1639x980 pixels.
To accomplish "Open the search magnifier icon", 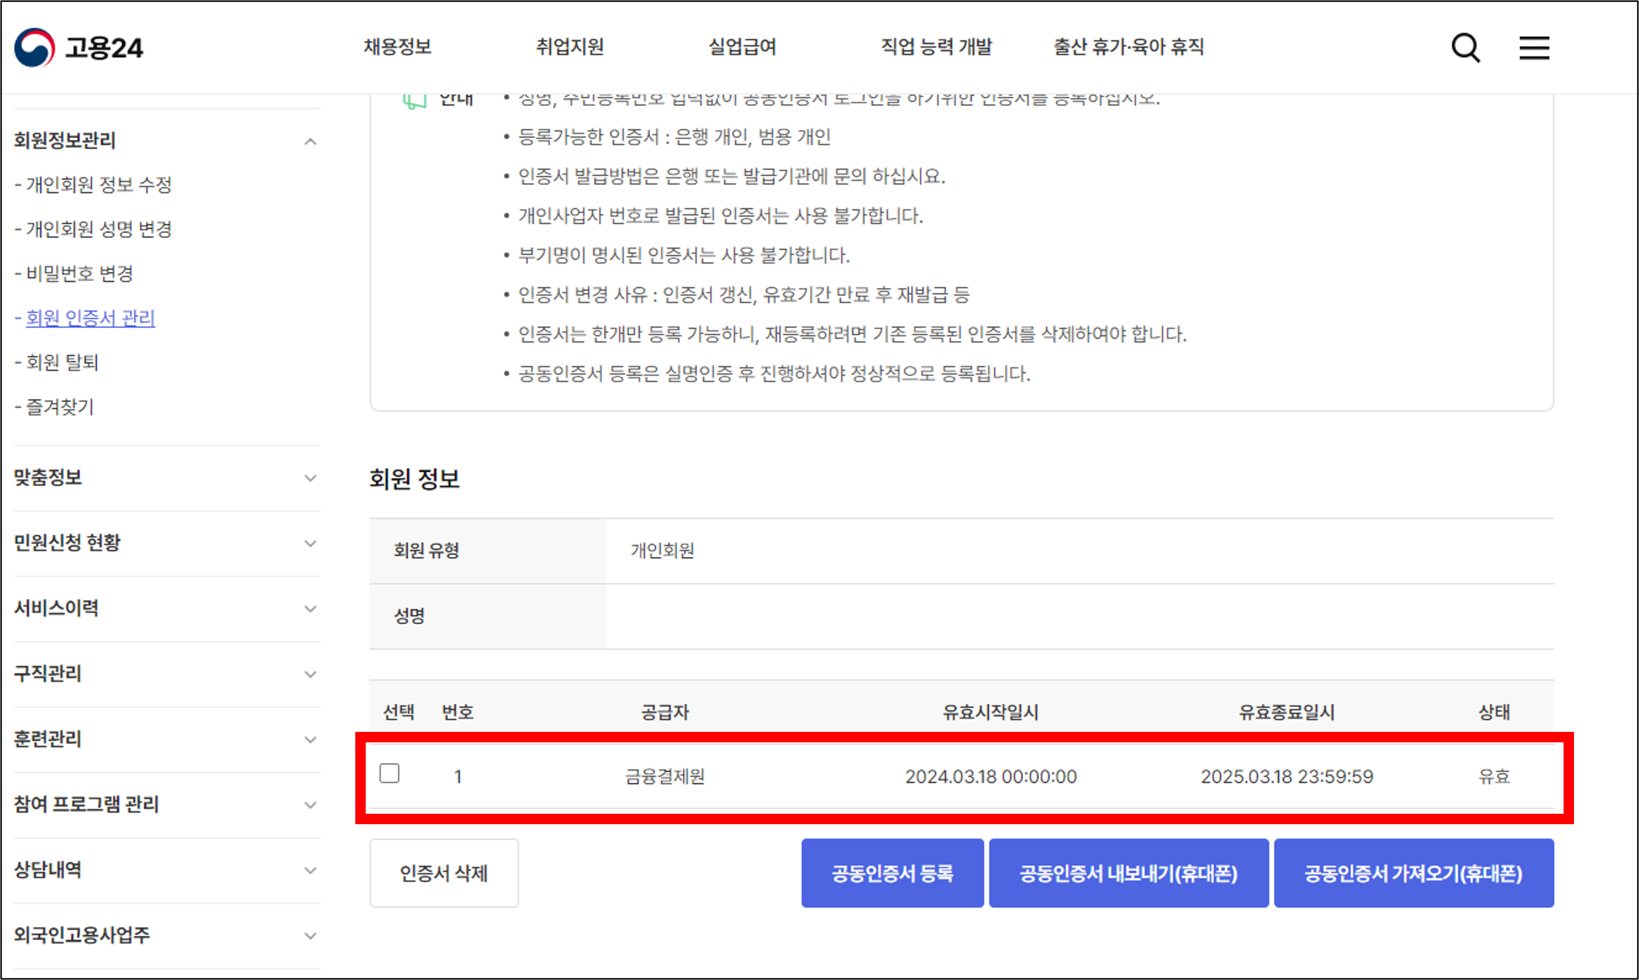I will pyautogui.click(x=1465, y=48).
